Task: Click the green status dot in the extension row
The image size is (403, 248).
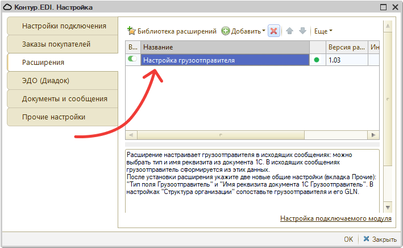Action: coord(317,59)
